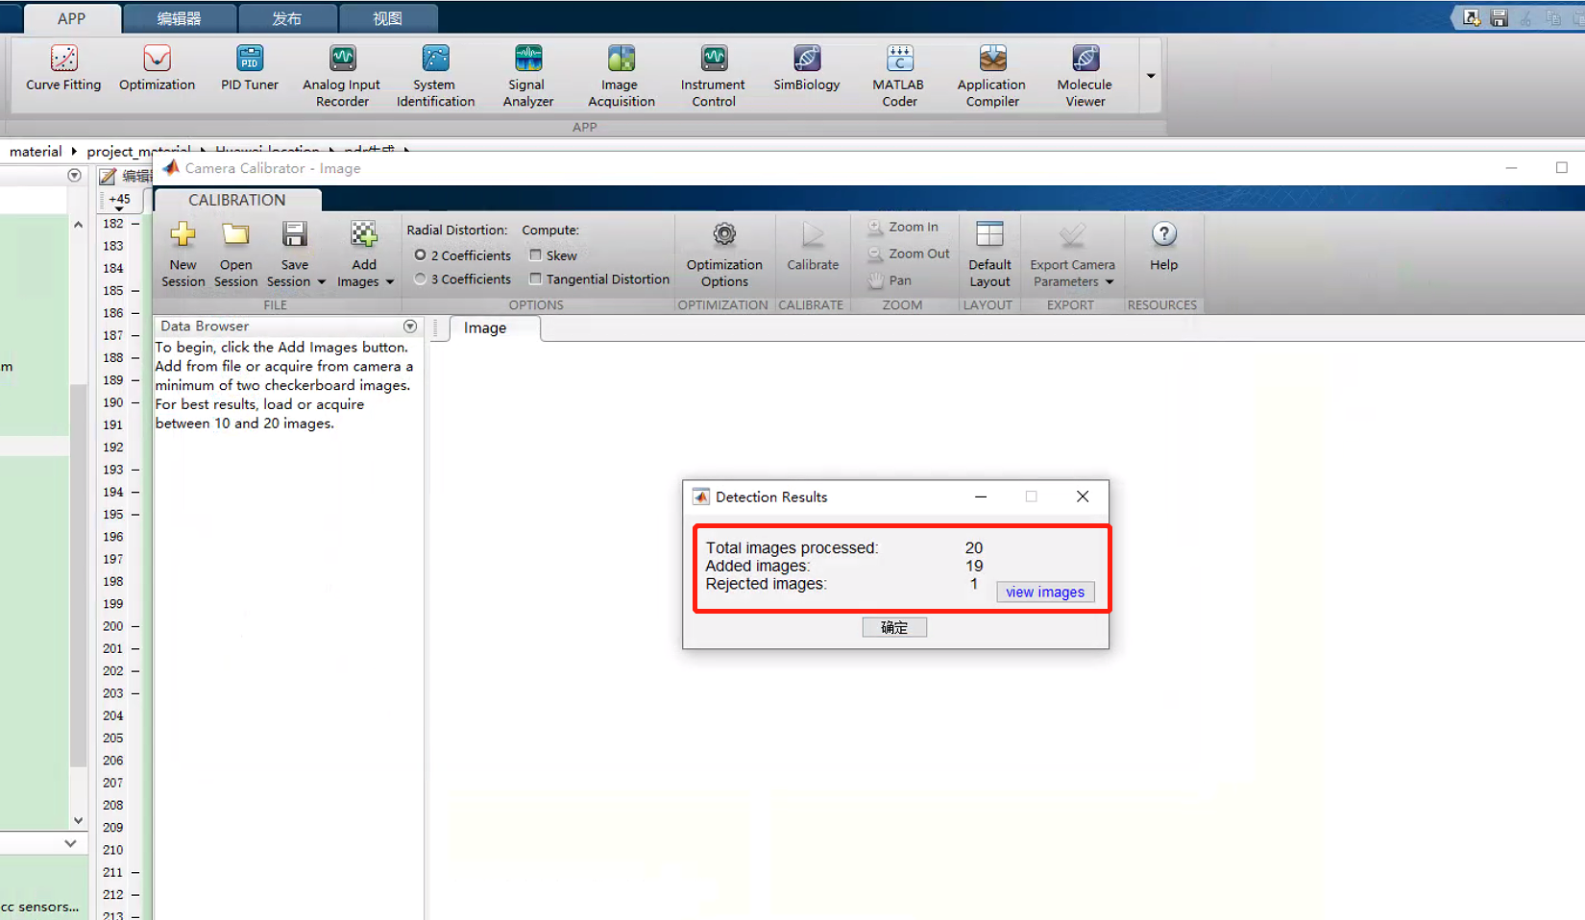Select Zoom Out tool
Image resolution: width=1585 pixels, height=920 pixels.
click(x=909, y=254)
